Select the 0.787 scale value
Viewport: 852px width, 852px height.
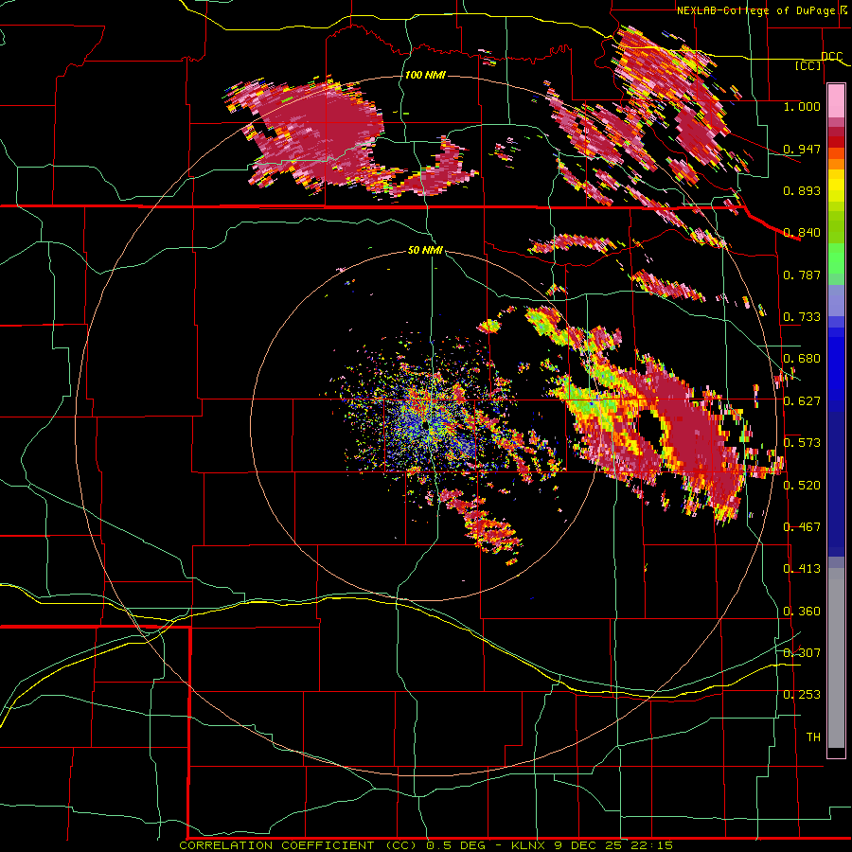click(802, 275)
